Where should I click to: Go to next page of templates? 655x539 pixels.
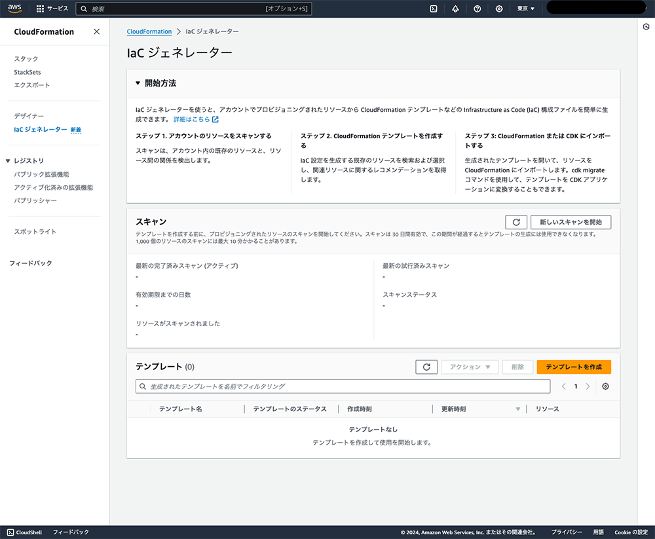point(588,386)
